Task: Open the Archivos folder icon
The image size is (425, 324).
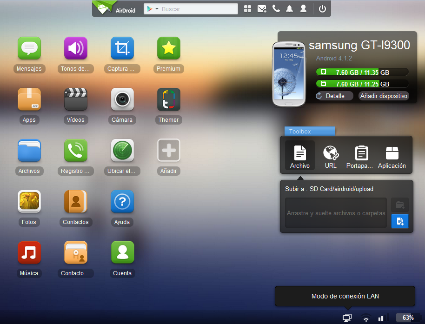Action: (x=29, y=150)
